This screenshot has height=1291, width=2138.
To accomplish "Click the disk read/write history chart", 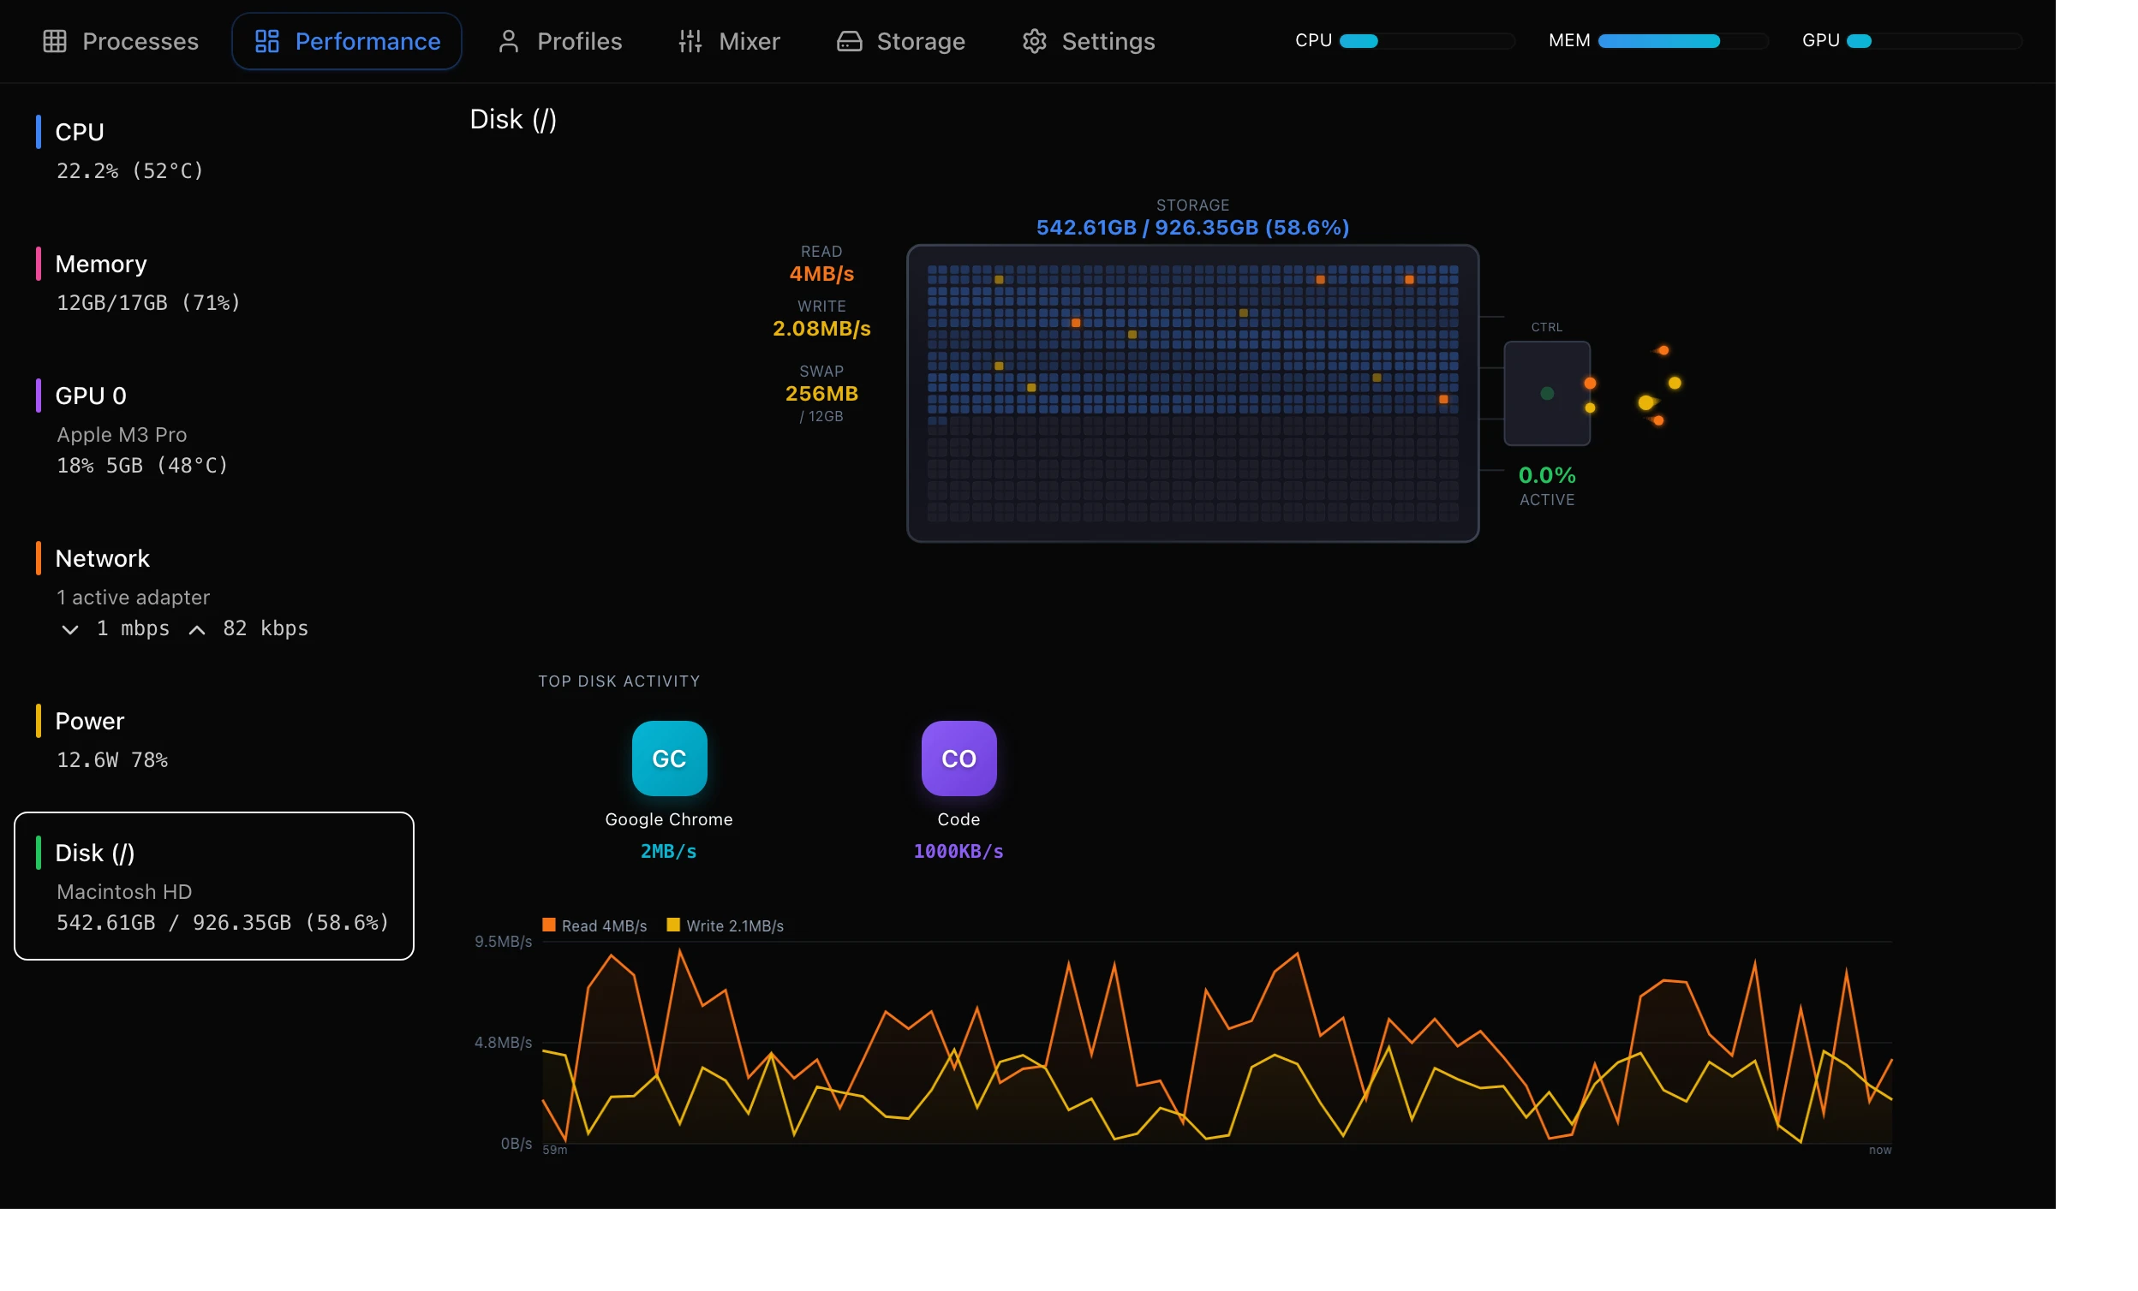I will tap(1216, 1042).
